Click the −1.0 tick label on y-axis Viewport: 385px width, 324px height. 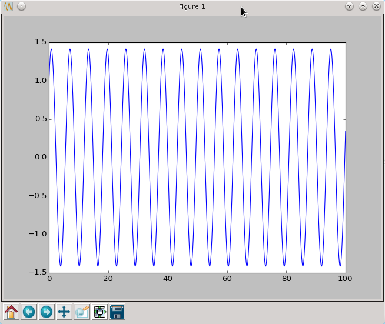click(38, 235)
